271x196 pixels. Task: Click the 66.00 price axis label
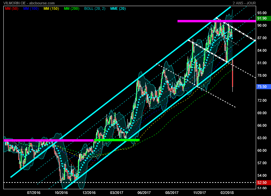(262, 125)
